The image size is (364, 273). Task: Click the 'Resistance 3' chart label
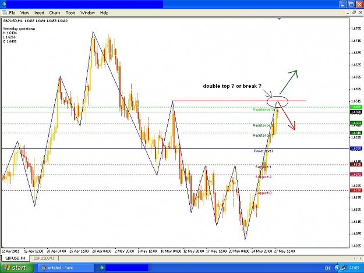pyautogui.click(x=263, y=109)
